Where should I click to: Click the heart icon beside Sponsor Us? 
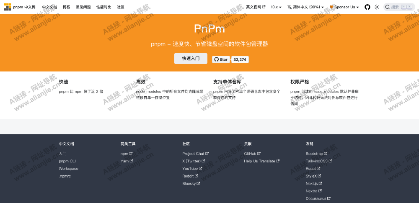click(331, 7)
